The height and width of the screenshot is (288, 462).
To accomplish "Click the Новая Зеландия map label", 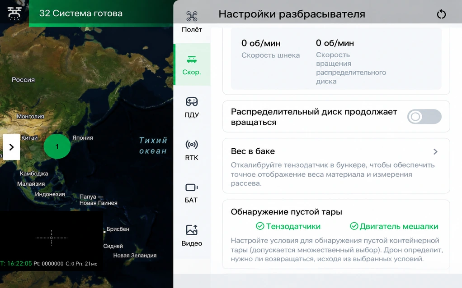I will [x=135, y=256].
